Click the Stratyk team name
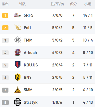Viewport: 95px width, 107px height. coord(31,102)
